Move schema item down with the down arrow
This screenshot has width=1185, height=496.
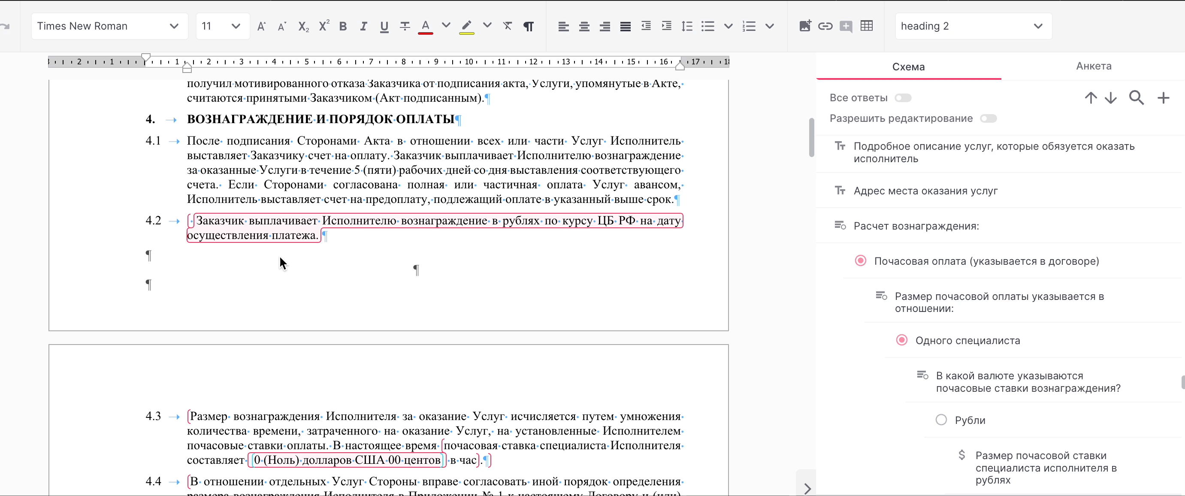tap(1111, 97)
